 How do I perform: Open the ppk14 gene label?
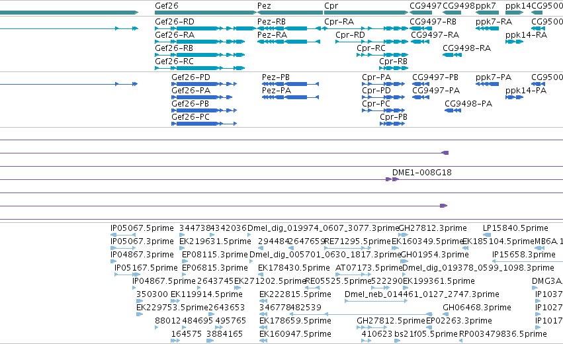[518, 6]
